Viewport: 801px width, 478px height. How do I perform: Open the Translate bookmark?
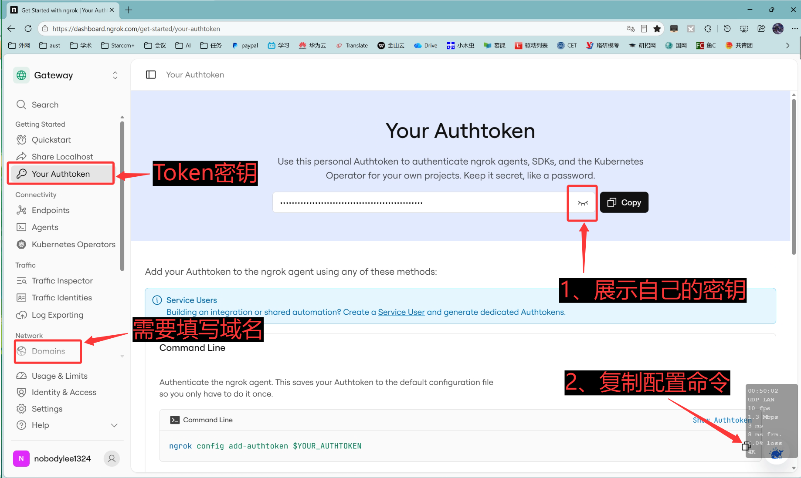(352, 45)
